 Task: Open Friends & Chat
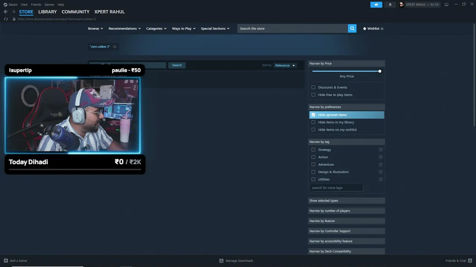tap(456, 261)
